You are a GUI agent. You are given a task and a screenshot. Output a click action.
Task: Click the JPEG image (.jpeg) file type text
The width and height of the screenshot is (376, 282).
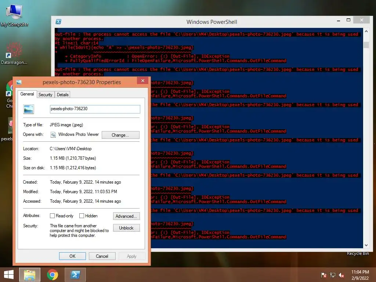(66, 125)
